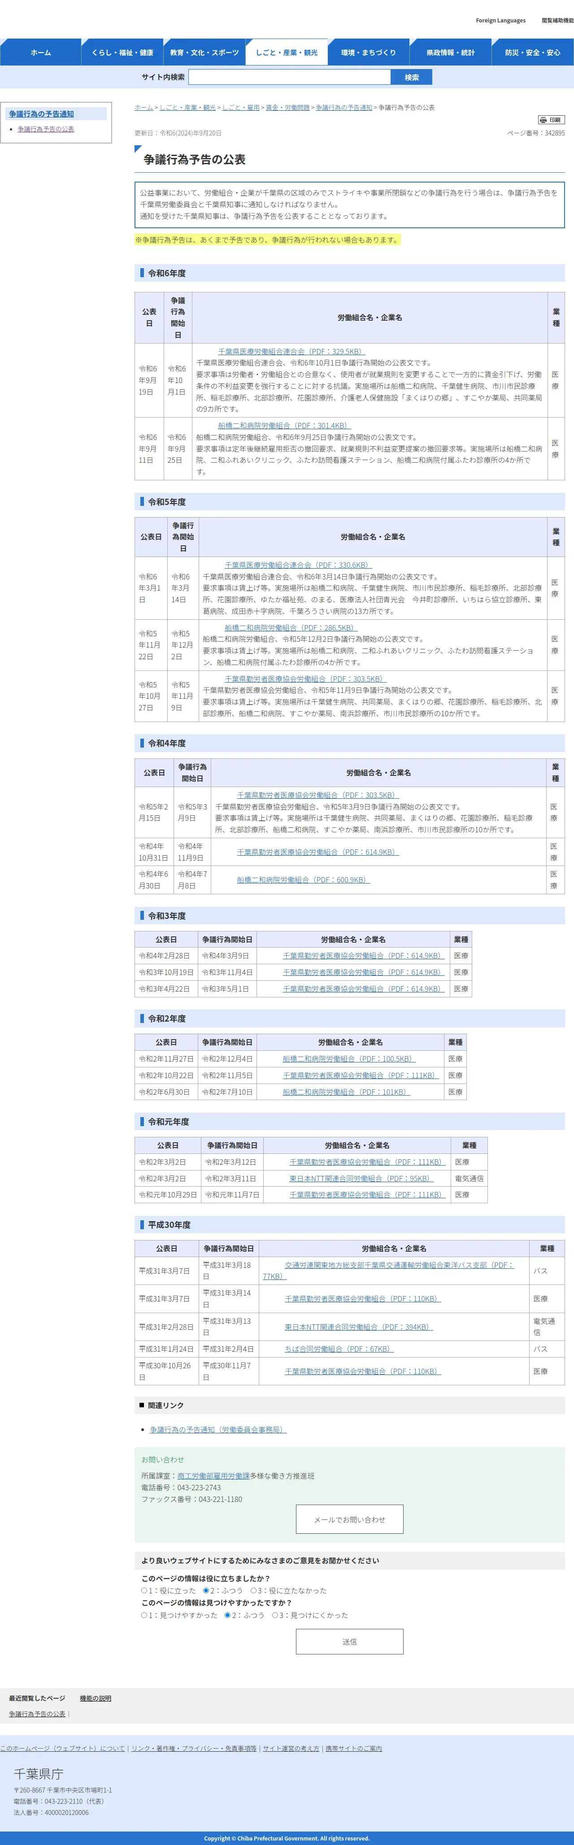Select radio 1:見つけやすかった
Screen dimensions: 574x1845
[x=144, y=1615]
